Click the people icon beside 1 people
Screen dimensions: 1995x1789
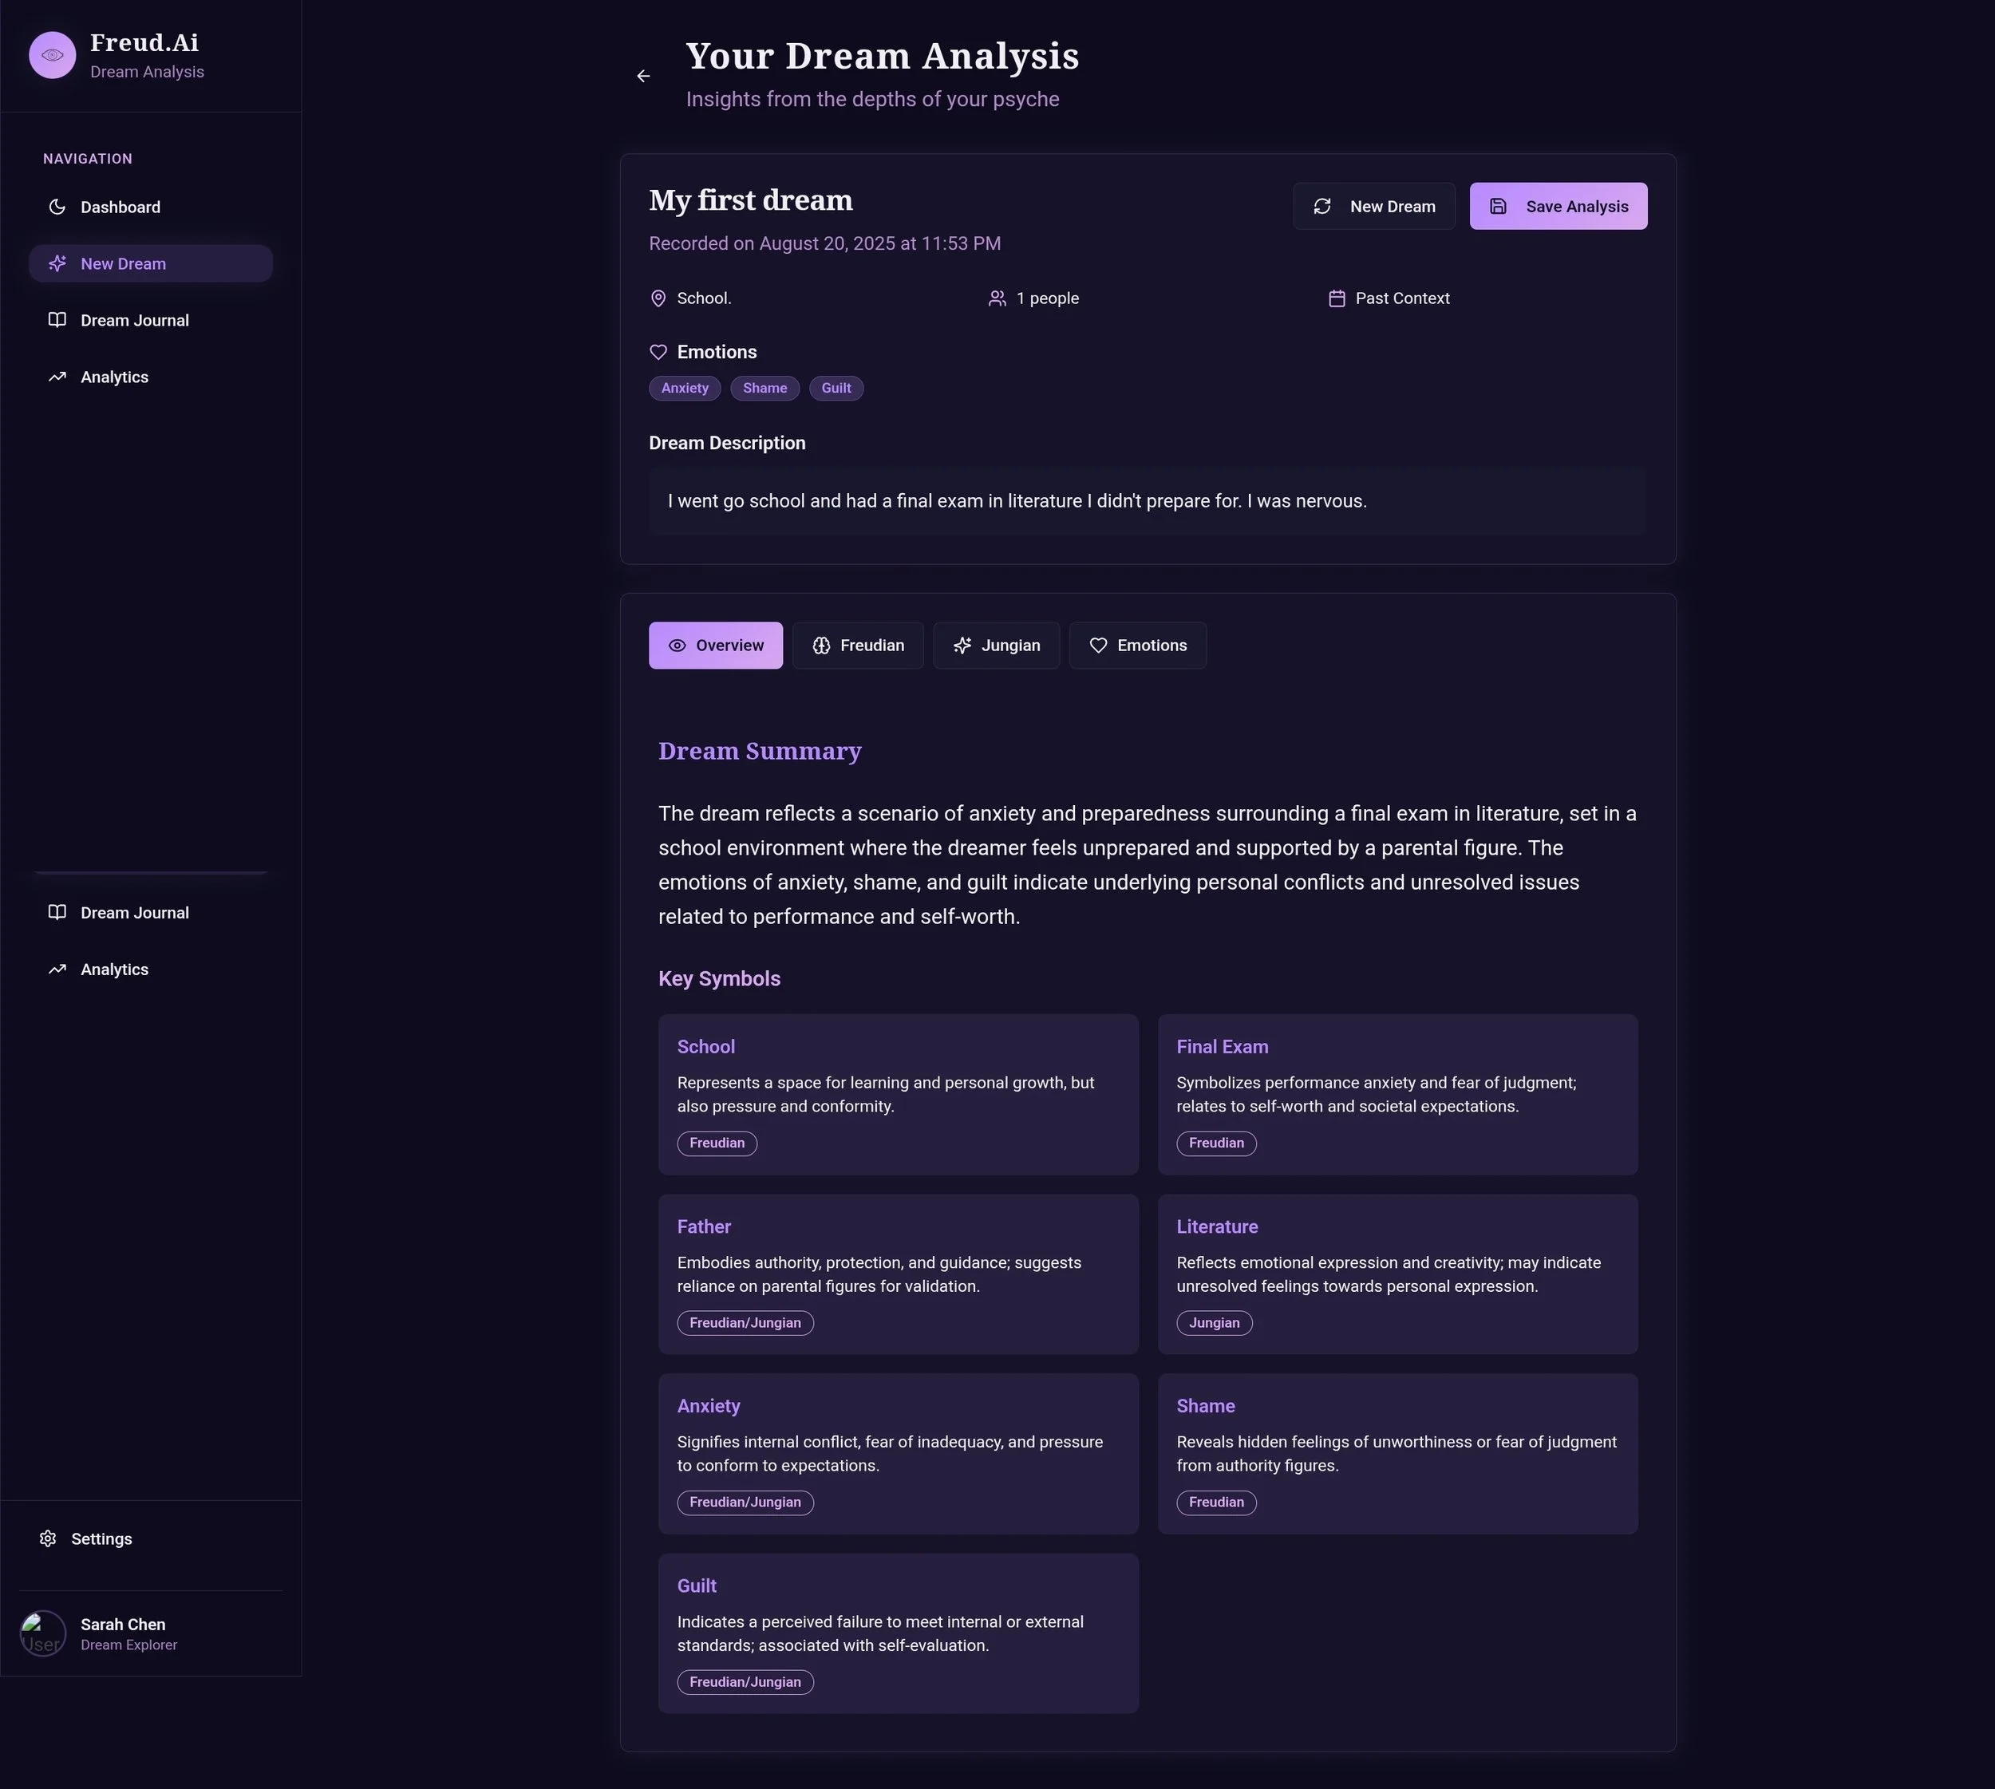tap(997, 298)
